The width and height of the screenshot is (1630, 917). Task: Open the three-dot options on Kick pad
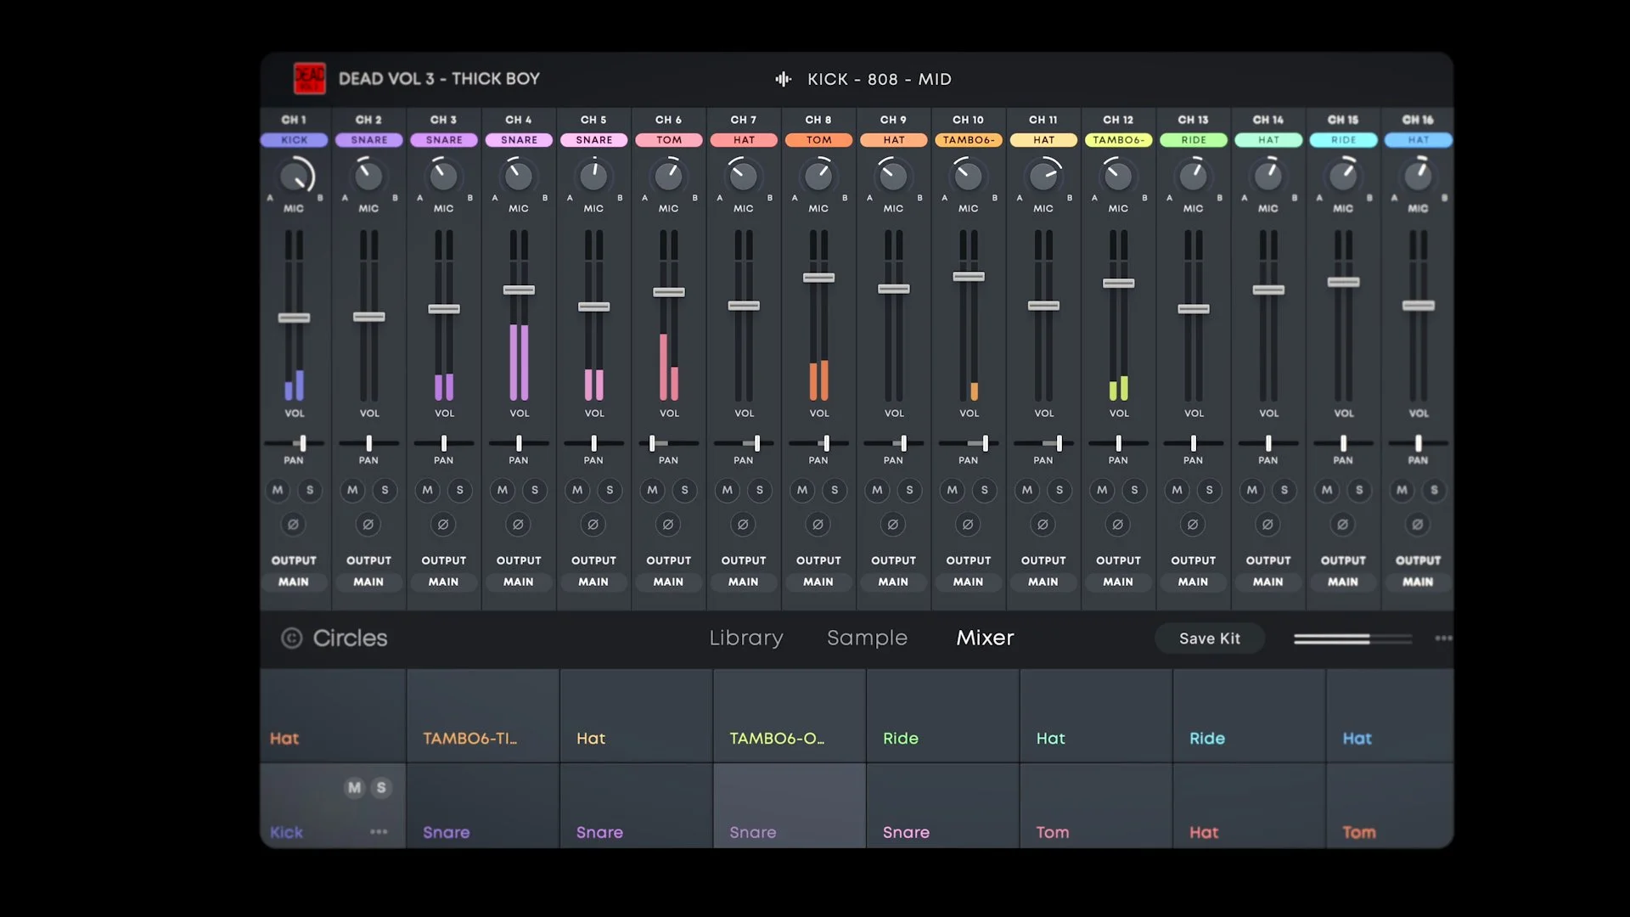click(x=379, y=832)
